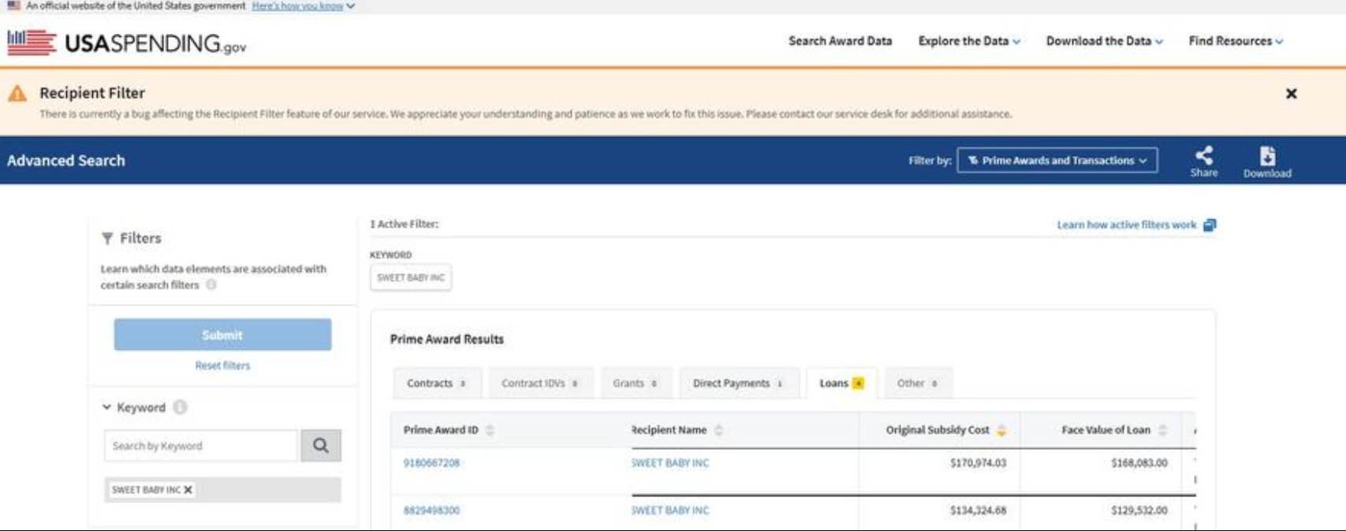Collapse the Keyword filter section
The image size is (1346, 531).
click(x=106, y=407)
